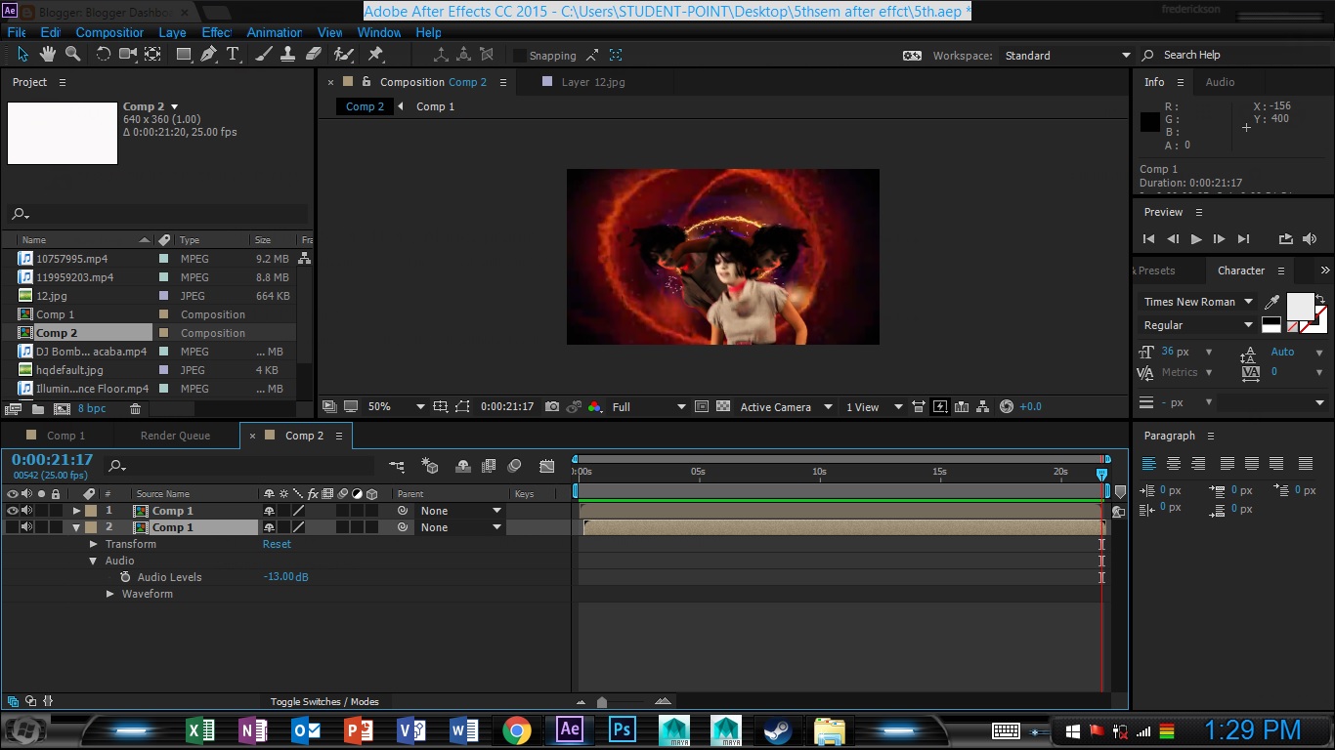Image resolution: width=1335 pixels, height=750 pixels.
Task: Click the 8 bpc color depth button
Action: point(92,409)
